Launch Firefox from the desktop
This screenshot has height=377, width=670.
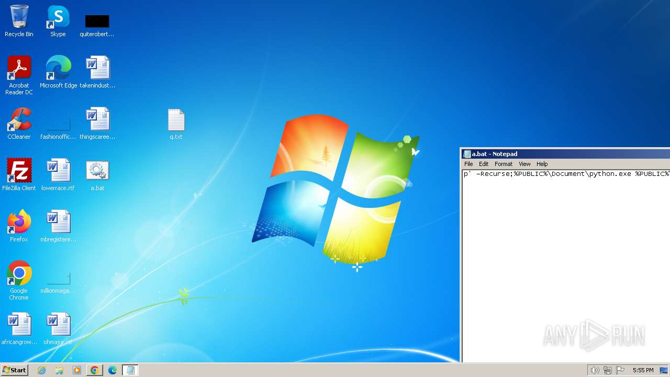[x=19, y=226]
